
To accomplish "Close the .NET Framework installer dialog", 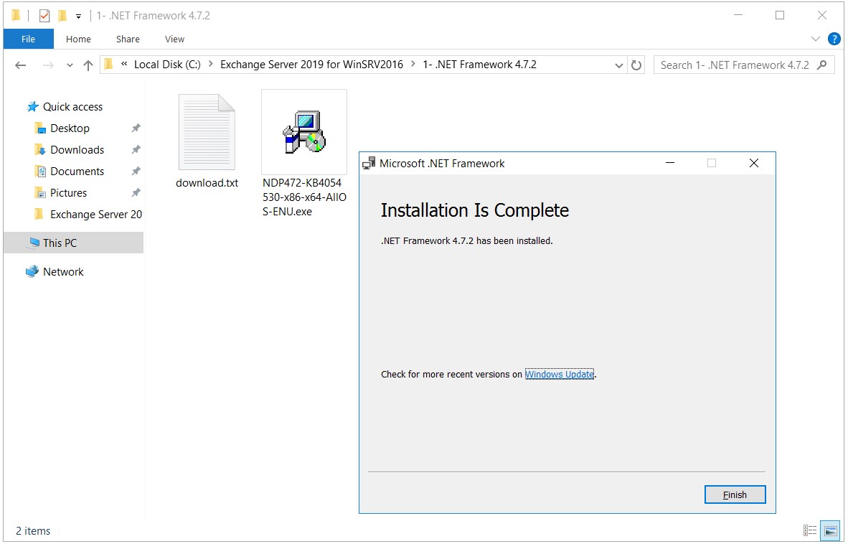I will [x=754, y=163].
